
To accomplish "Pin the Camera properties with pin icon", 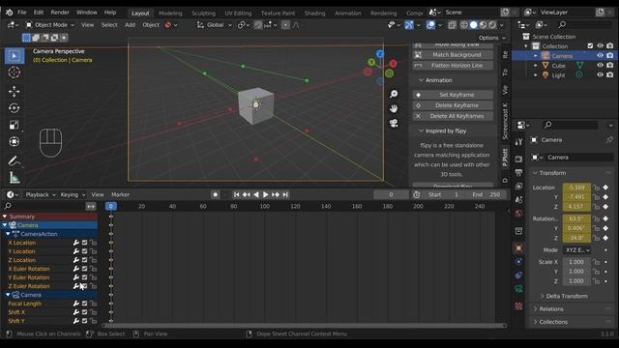I will [609, 139].
